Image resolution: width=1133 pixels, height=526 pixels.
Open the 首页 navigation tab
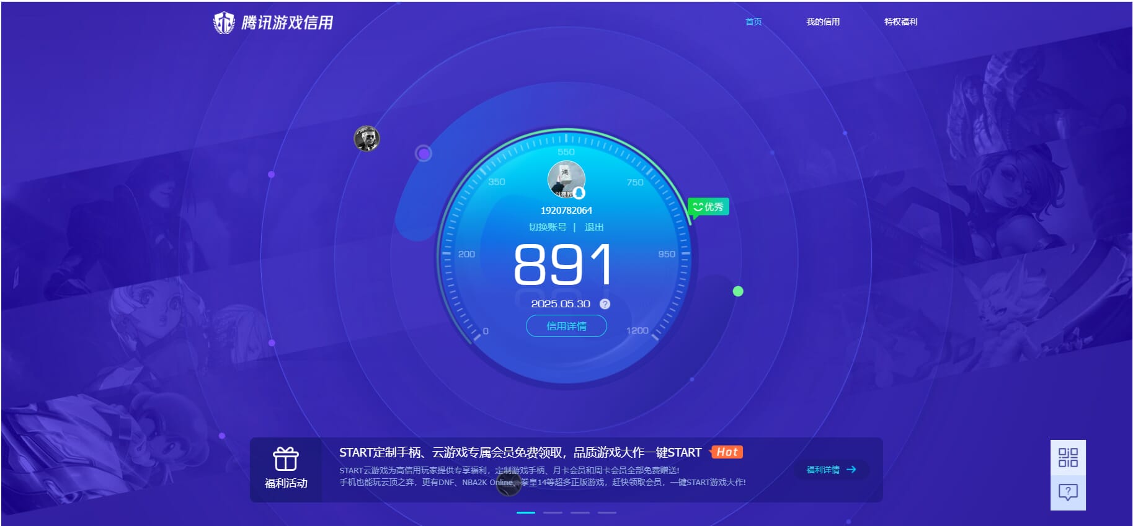pyautogui.click(x=753, y=22)
